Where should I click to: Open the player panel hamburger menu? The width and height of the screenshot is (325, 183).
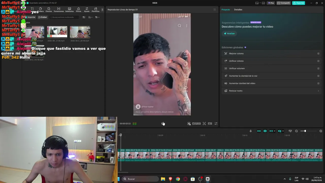pos(215,10)
